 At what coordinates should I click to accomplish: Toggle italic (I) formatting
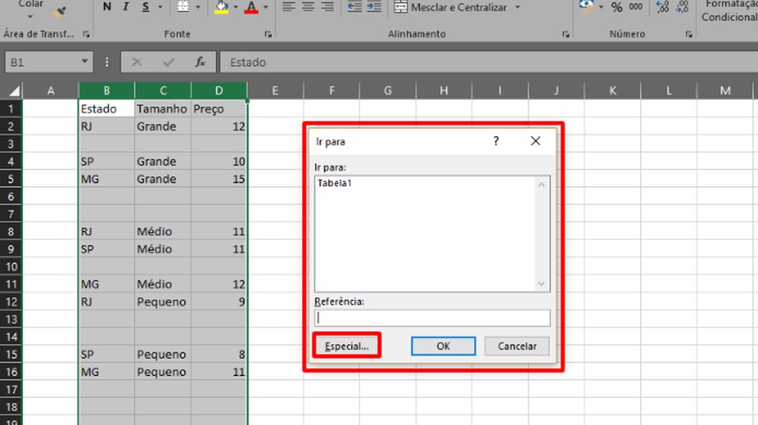point(126,7)
